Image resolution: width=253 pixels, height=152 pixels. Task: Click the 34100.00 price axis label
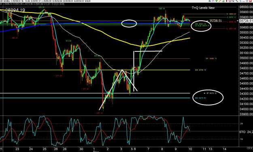(x=247, y=104)
